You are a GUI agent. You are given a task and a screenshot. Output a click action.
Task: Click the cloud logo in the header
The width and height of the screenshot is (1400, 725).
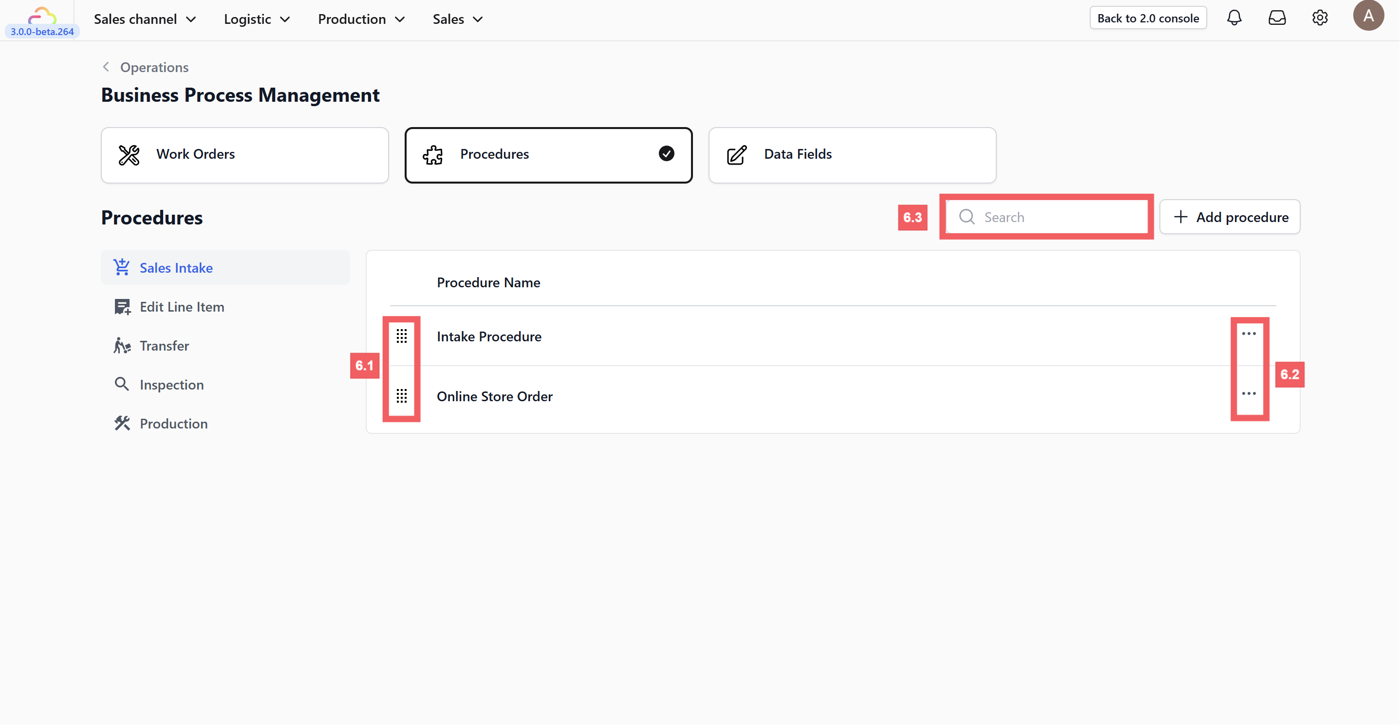click(42, 15)
